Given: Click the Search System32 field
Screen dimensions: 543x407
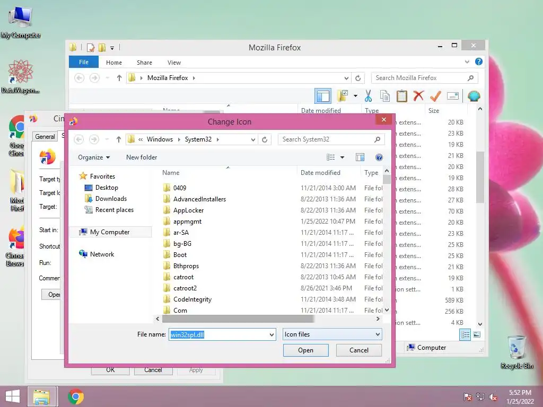Looking at the screenshot, I should click(x=327, y=139).
